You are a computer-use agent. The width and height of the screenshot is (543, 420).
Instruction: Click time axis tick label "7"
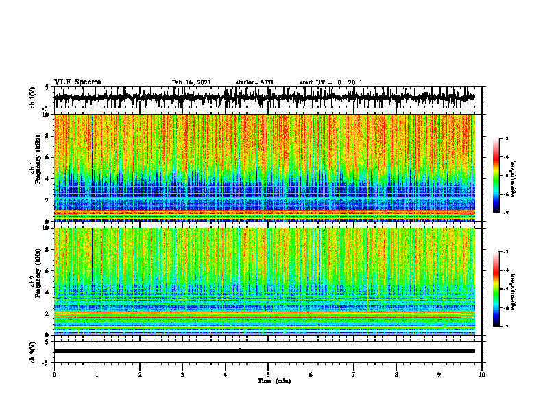click(x=354, y=375)
